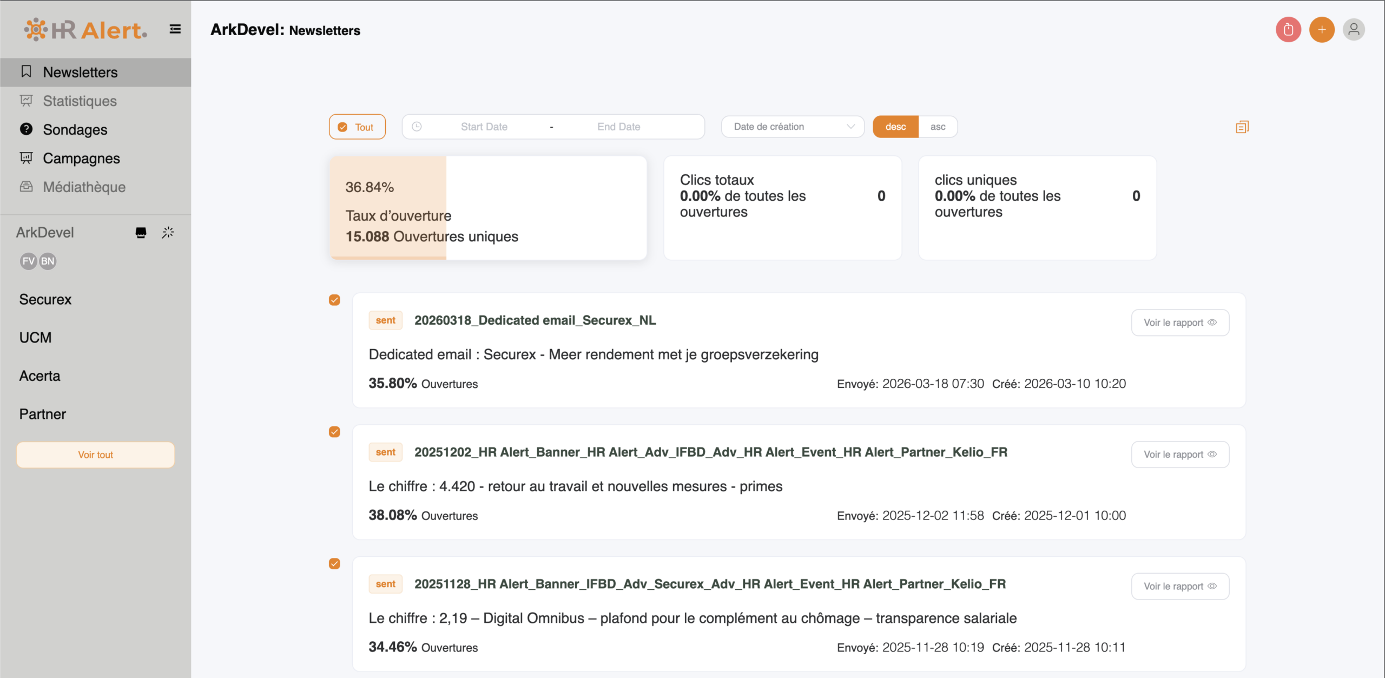Click the HR Alert logo
The height and width of the screenshot is (678, 1385).
tap(85, 29)
